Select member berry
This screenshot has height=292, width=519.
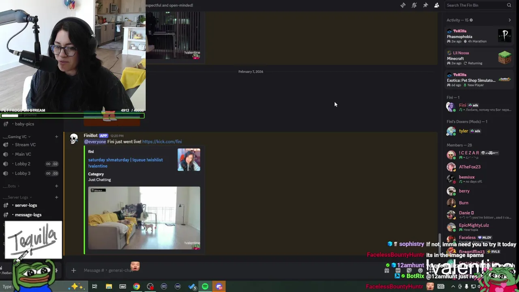(x=478, y=191)
